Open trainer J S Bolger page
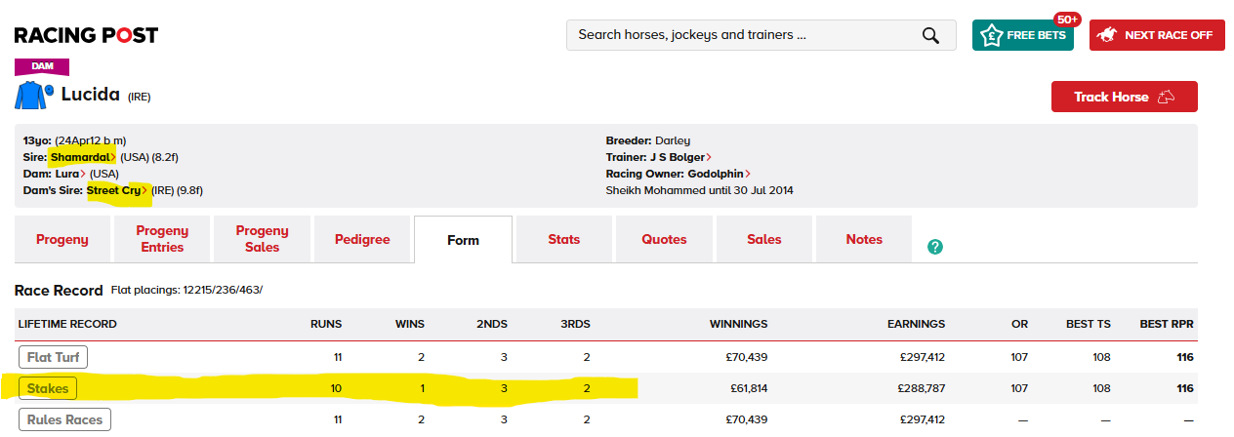Viewport: 1234px width, 437px height. (x=682, y=157)
